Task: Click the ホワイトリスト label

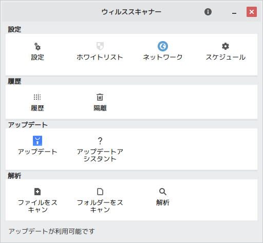Action: (x=100, y=57)
